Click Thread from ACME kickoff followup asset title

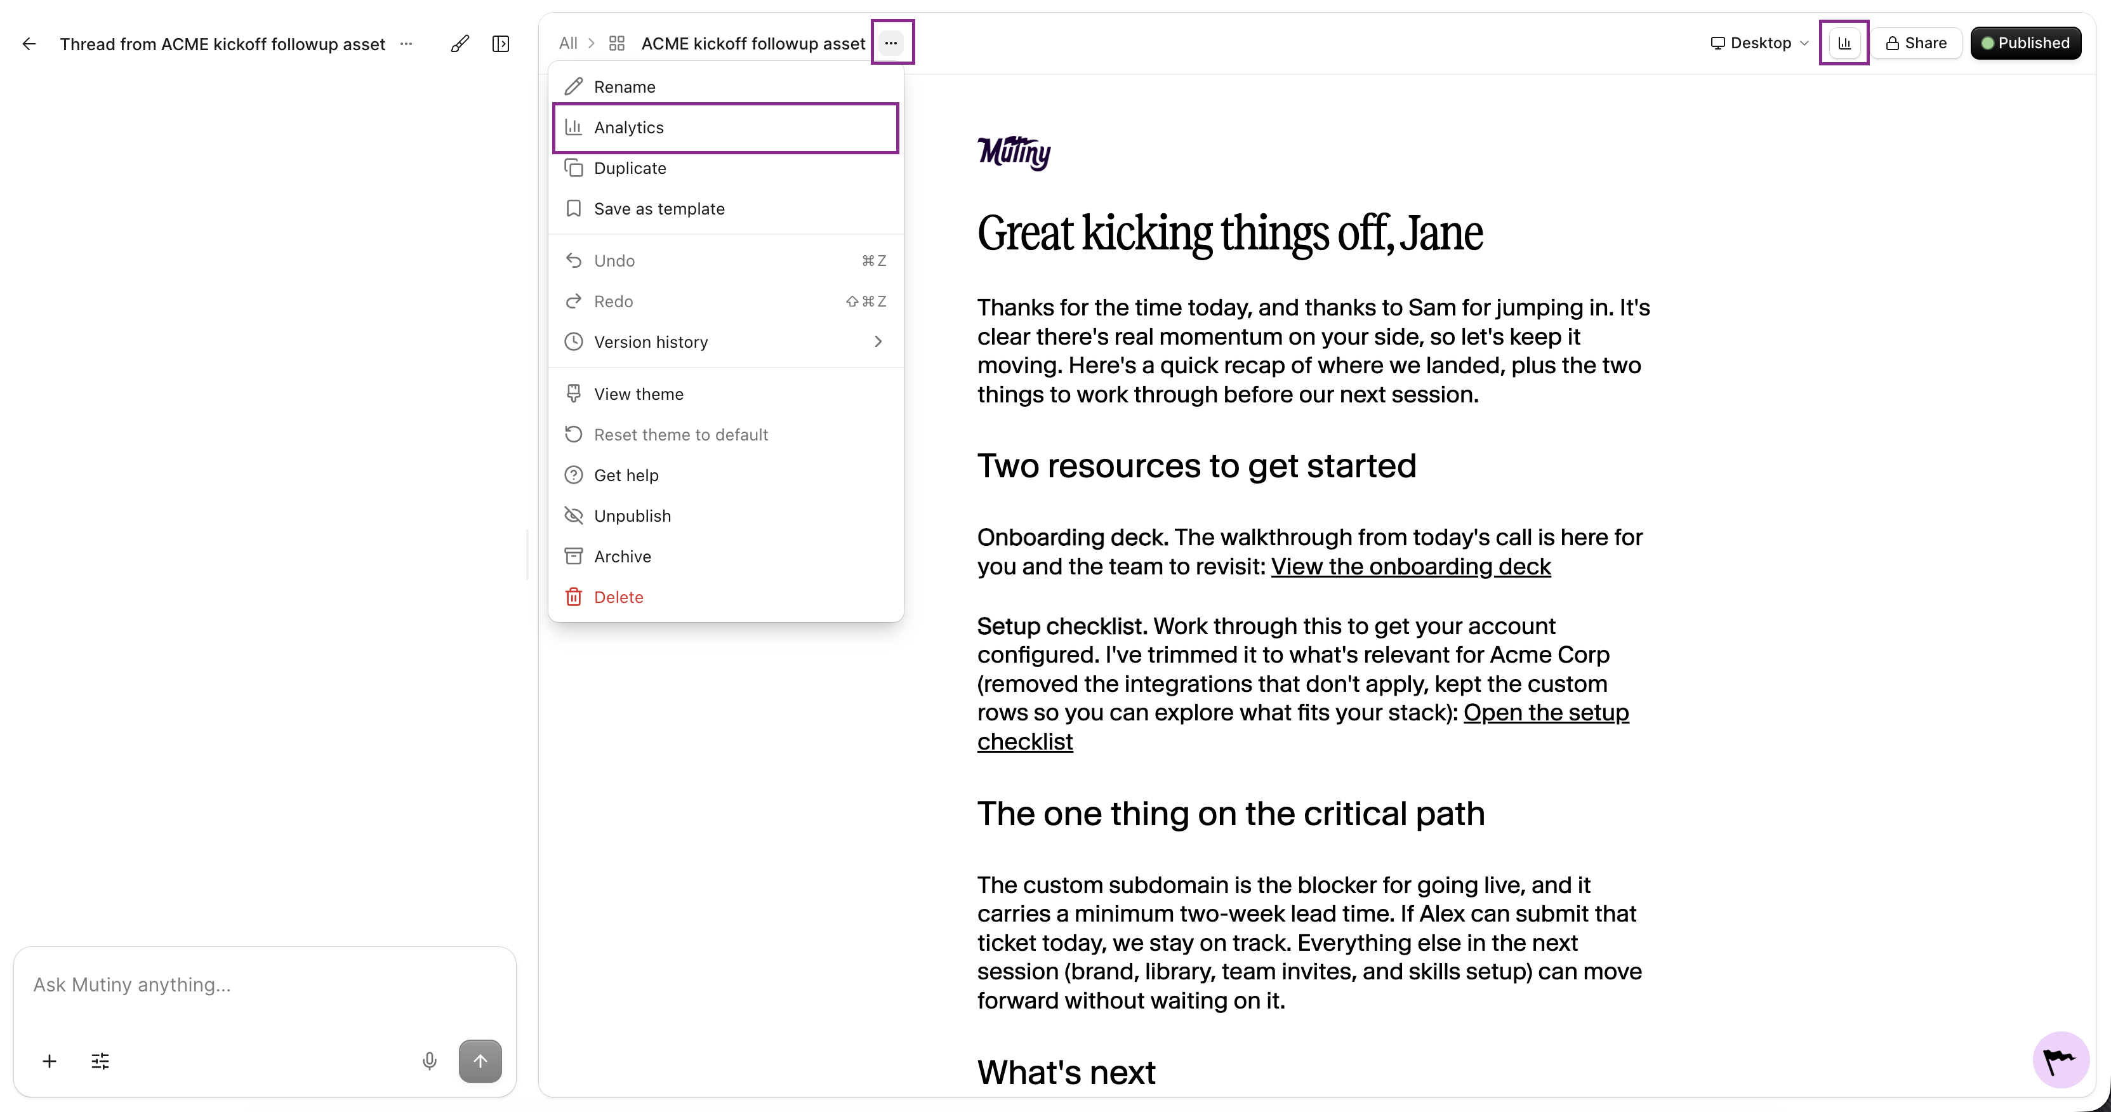[x=222, y=44]
